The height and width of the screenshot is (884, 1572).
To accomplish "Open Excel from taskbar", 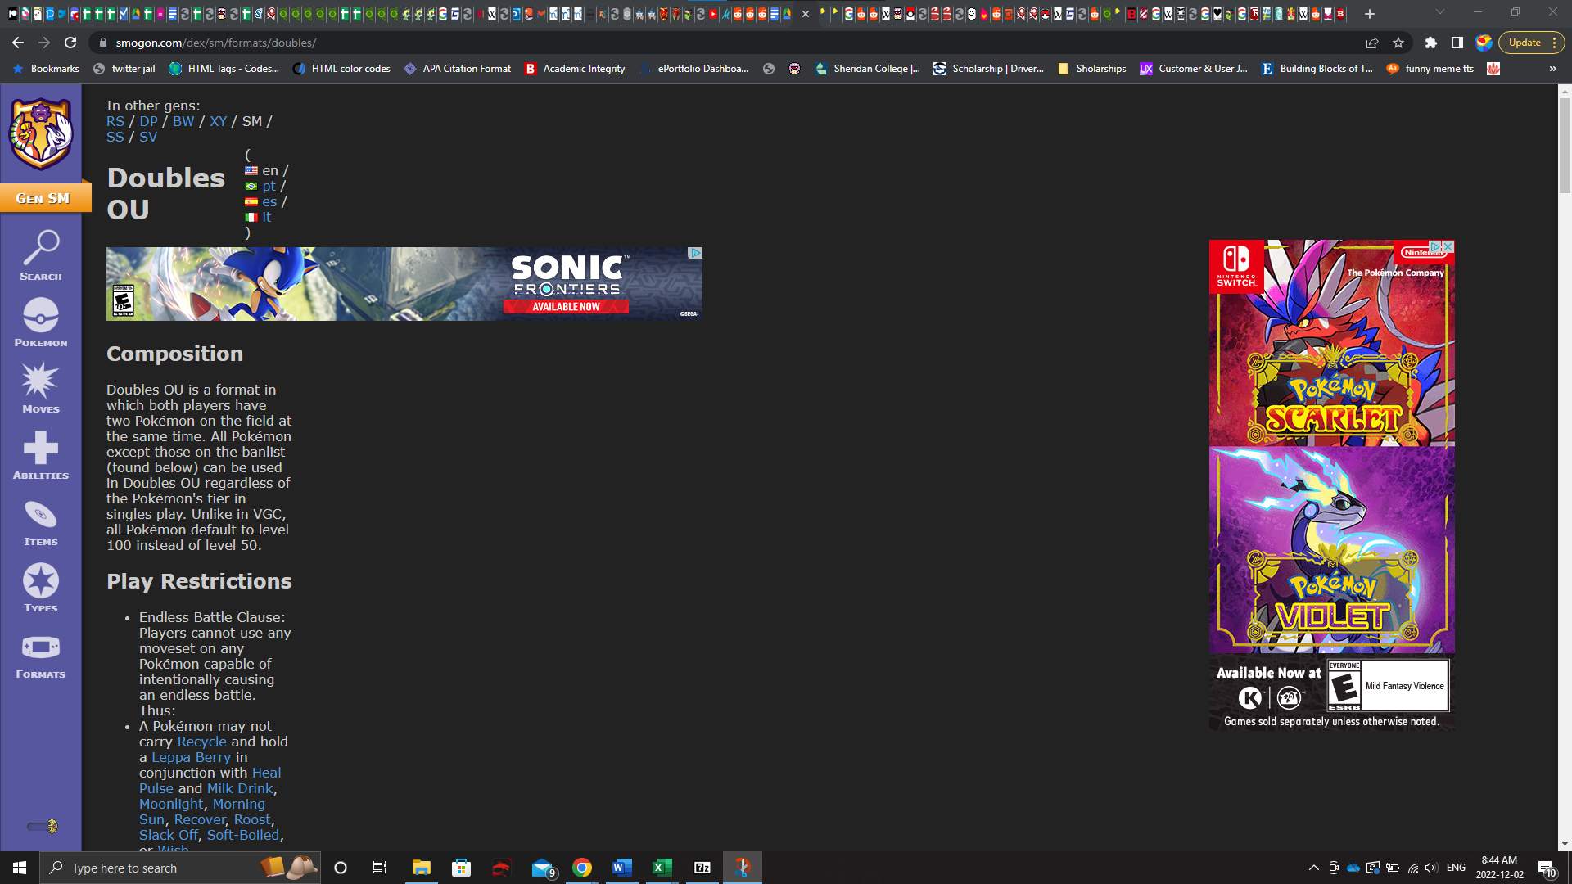I will coord(662,868).
